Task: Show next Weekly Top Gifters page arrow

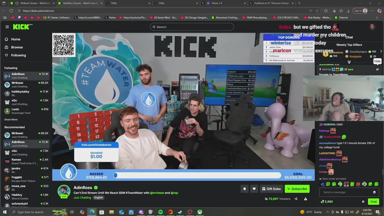Action: click(x=381, y=51)
